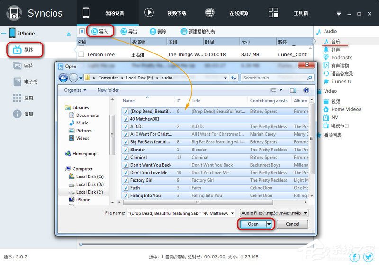Click the 导入 import button
This screenshot has height=265, width=379.
point(100,31)
